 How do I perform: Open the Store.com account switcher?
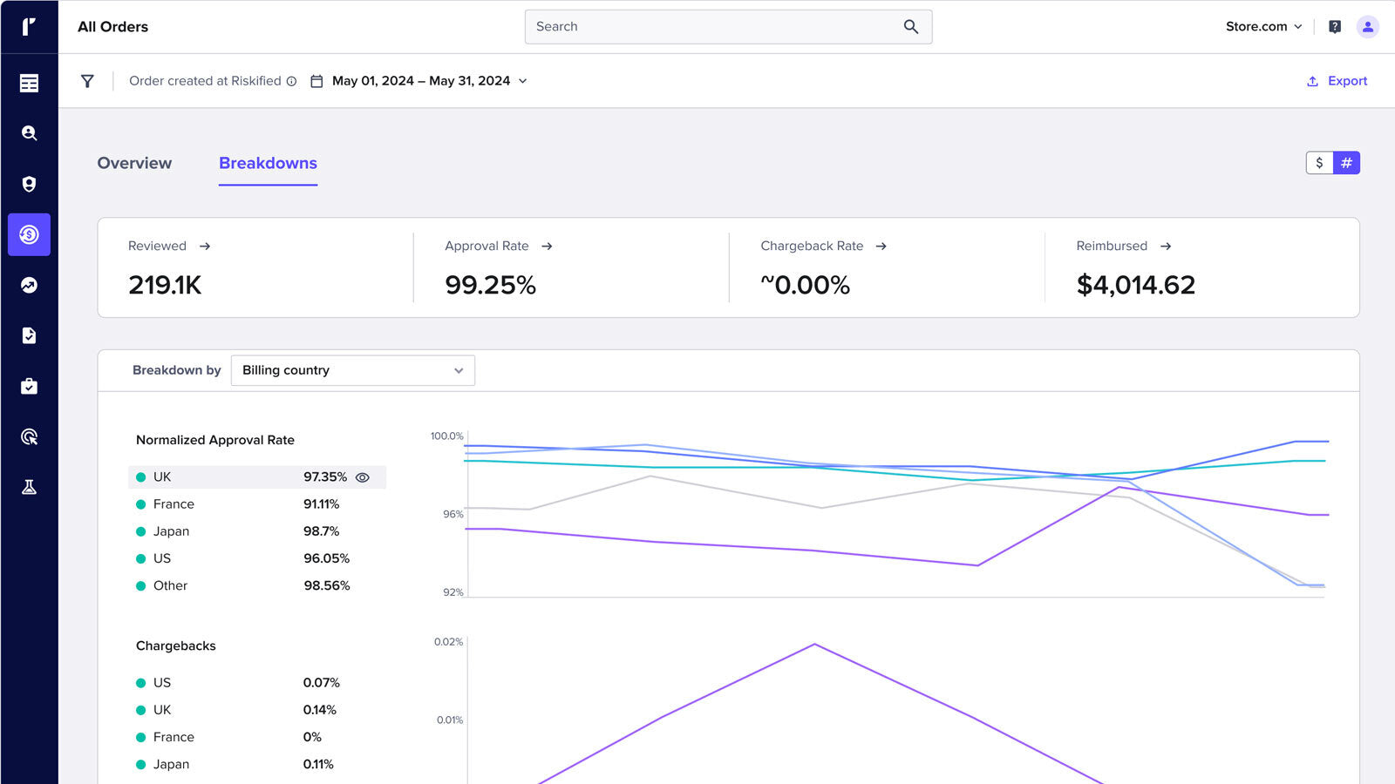(1263, 26)
